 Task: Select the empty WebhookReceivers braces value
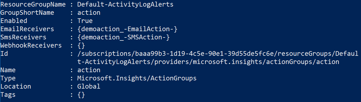[x=81, y=45]
